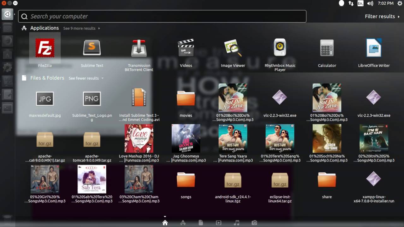Image resolution: width=404 pixels, height=227 pixels.
Task: Open the clock showing 7:02 PM
Action: 385,3
